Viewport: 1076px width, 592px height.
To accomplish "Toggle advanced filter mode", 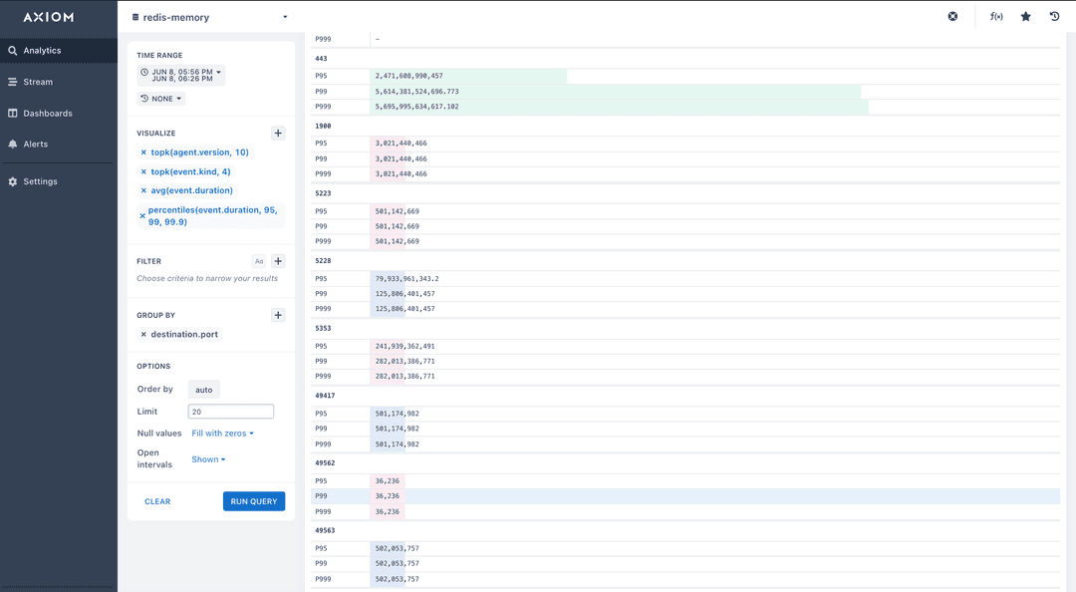I will click(259, 260).
